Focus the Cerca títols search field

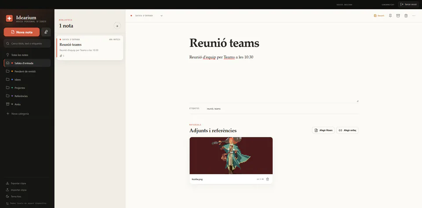click(x=27, y=43)
